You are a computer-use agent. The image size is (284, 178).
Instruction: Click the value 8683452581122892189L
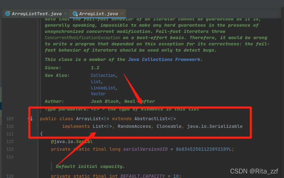[203, 149]
